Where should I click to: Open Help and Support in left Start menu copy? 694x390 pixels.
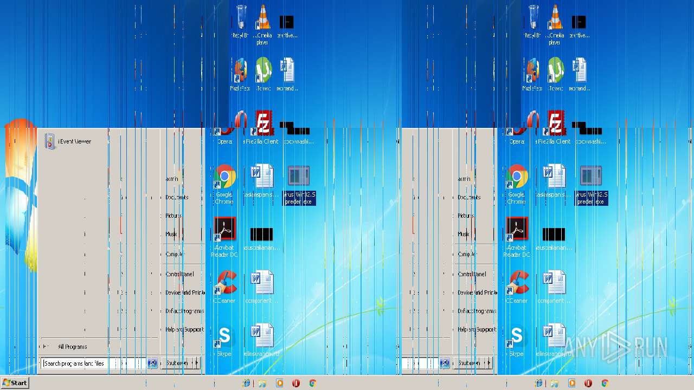[184, 329]
